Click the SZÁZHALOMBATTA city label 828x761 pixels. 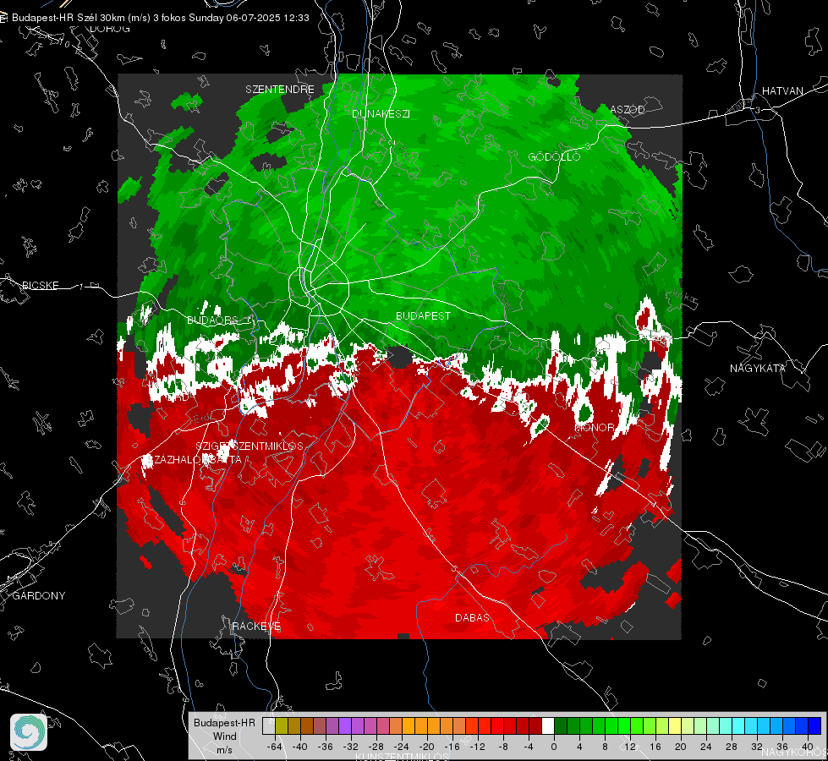(x=194, y=459)
